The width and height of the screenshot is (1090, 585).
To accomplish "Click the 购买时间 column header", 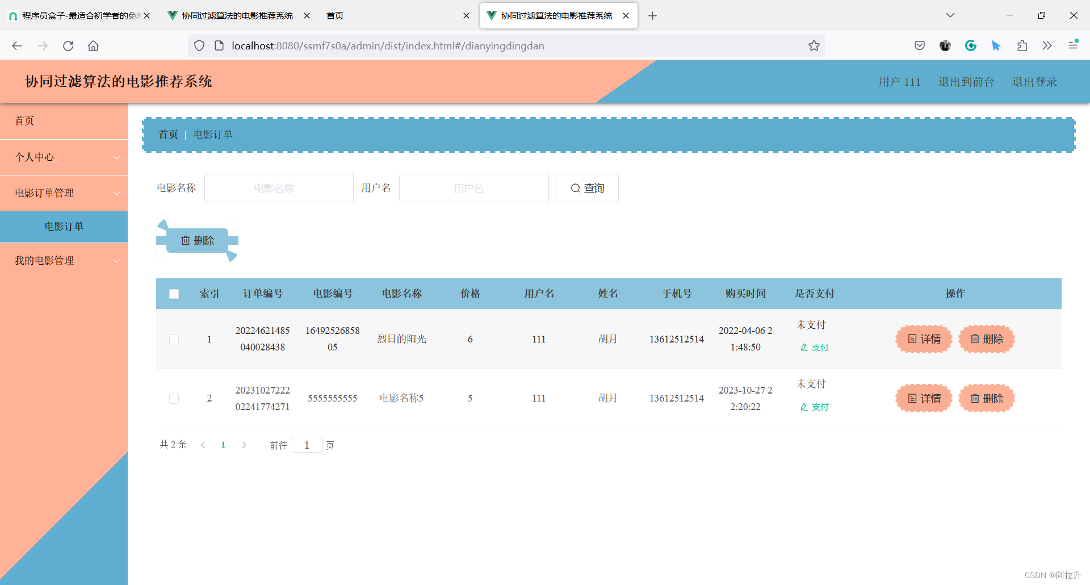I will pos(745,294).
